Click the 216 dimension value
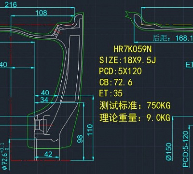Screen dimensions: 193x174 click(x=11, y=5)
